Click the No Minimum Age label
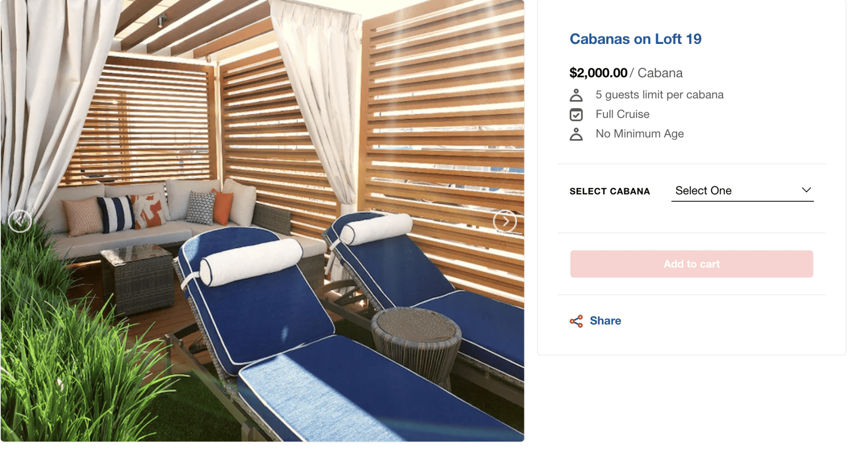This screenshot has height=453, width=857. [x=639, y=134]
